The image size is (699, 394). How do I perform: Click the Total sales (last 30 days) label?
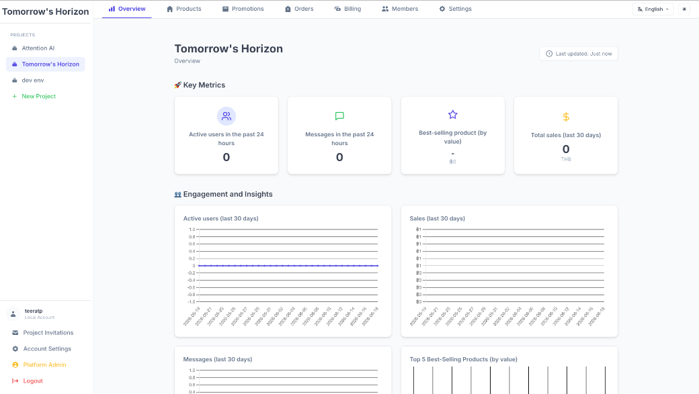566,135
